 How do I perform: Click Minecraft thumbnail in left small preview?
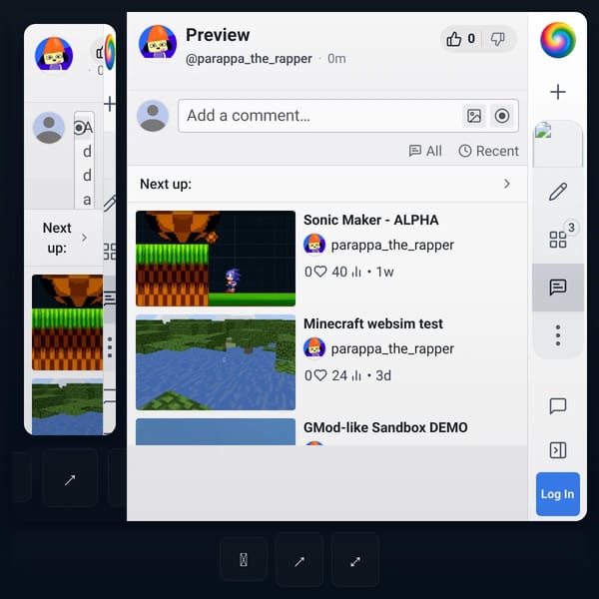[67, 406]
